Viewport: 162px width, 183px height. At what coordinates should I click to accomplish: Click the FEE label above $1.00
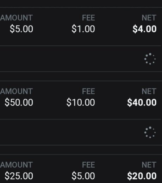88,18
